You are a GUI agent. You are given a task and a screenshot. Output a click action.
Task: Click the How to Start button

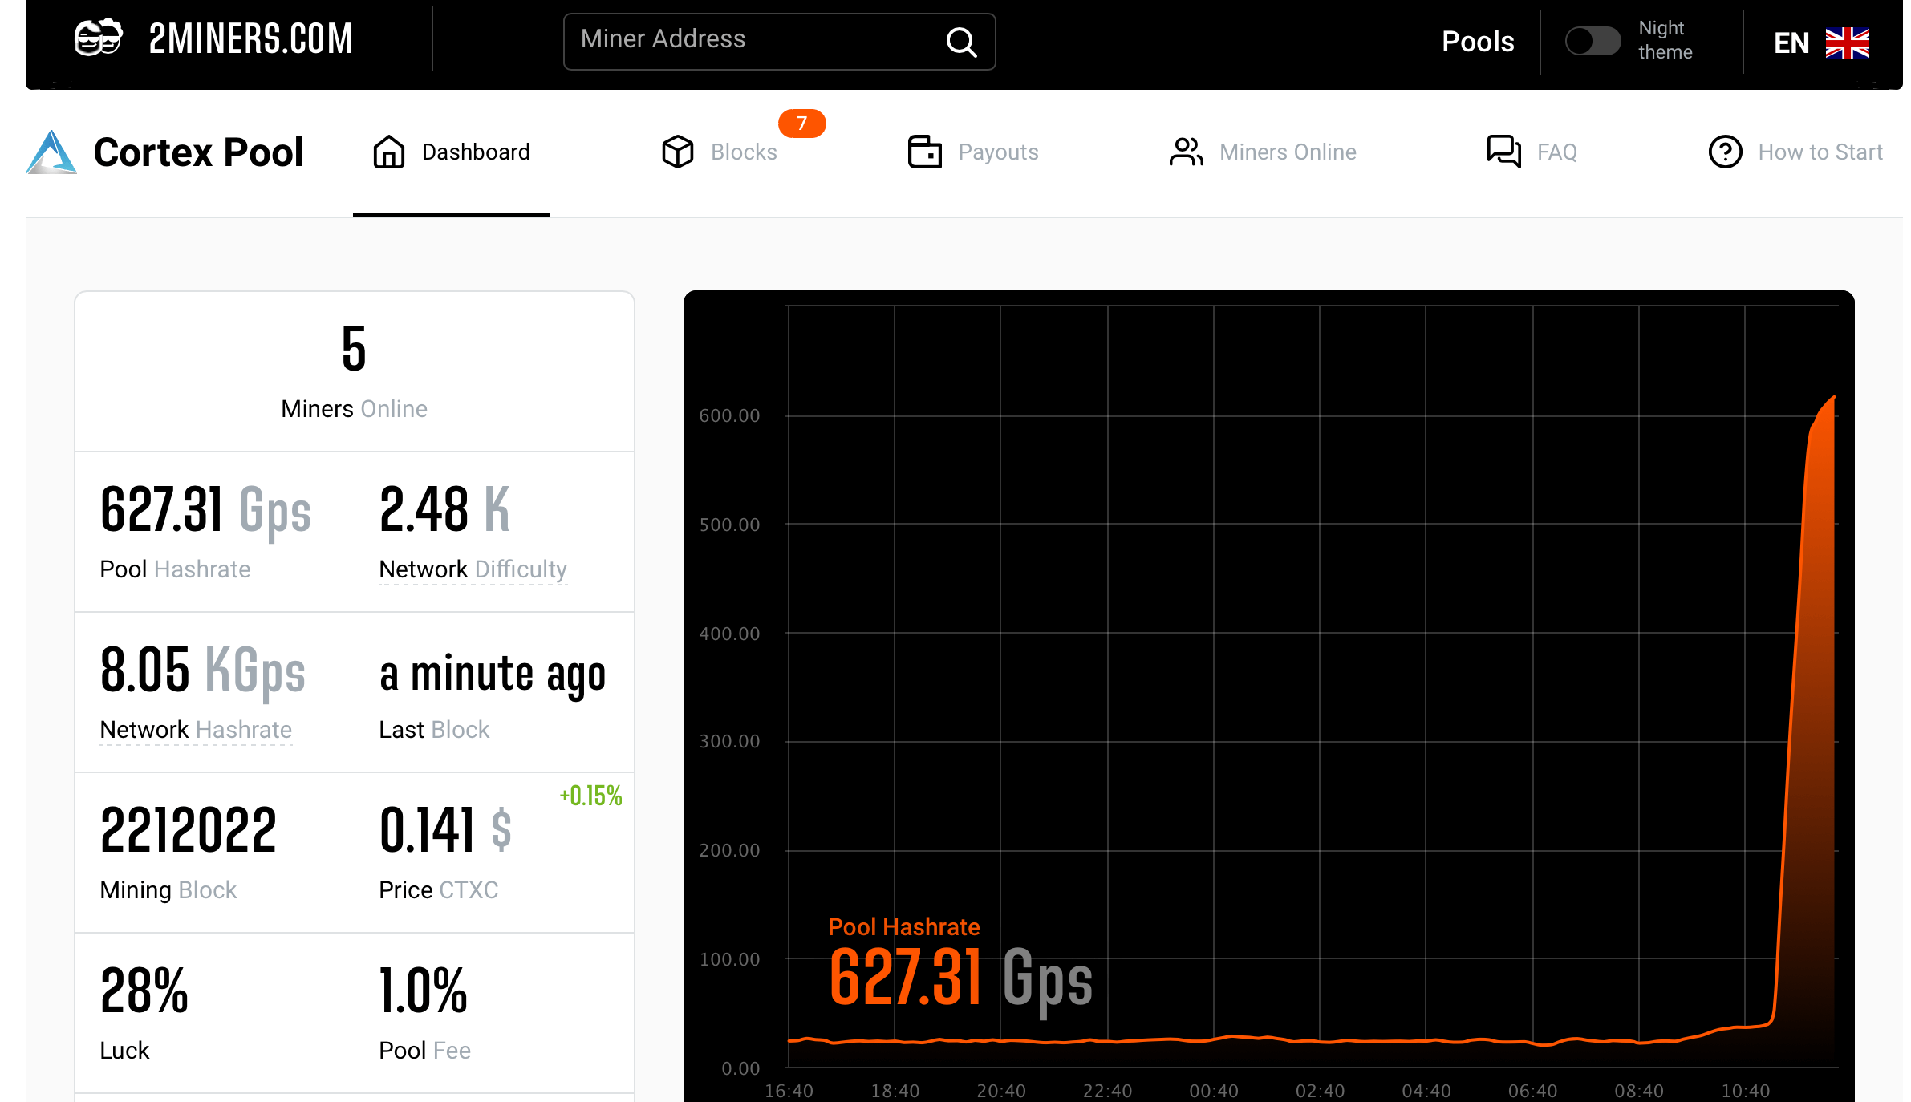[1798, 152]
